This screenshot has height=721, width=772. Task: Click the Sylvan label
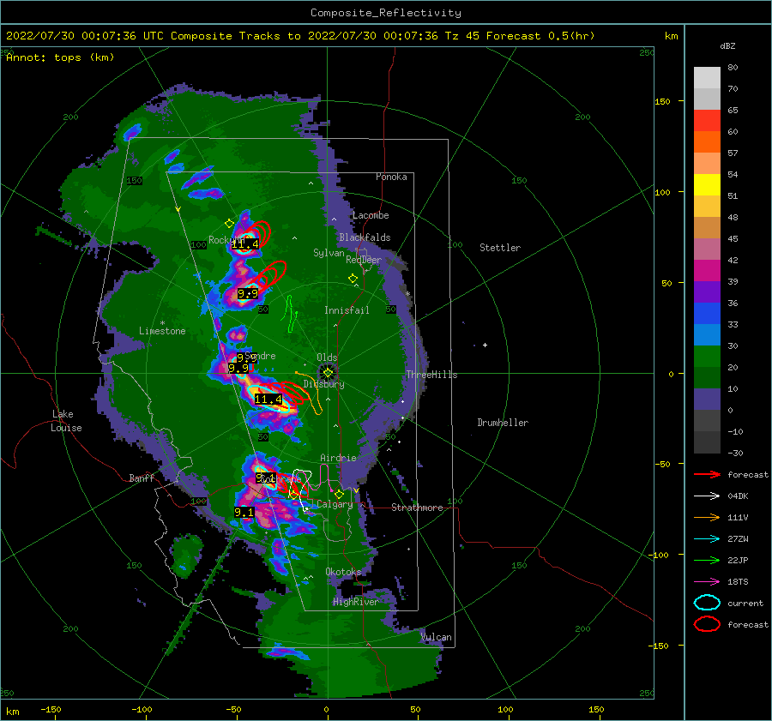click(x=329, y=253)
